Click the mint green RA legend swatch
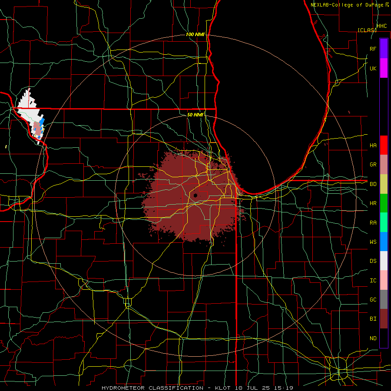This screenshot has height=391, width=391. pyautogui.click(x=384, y=222)
